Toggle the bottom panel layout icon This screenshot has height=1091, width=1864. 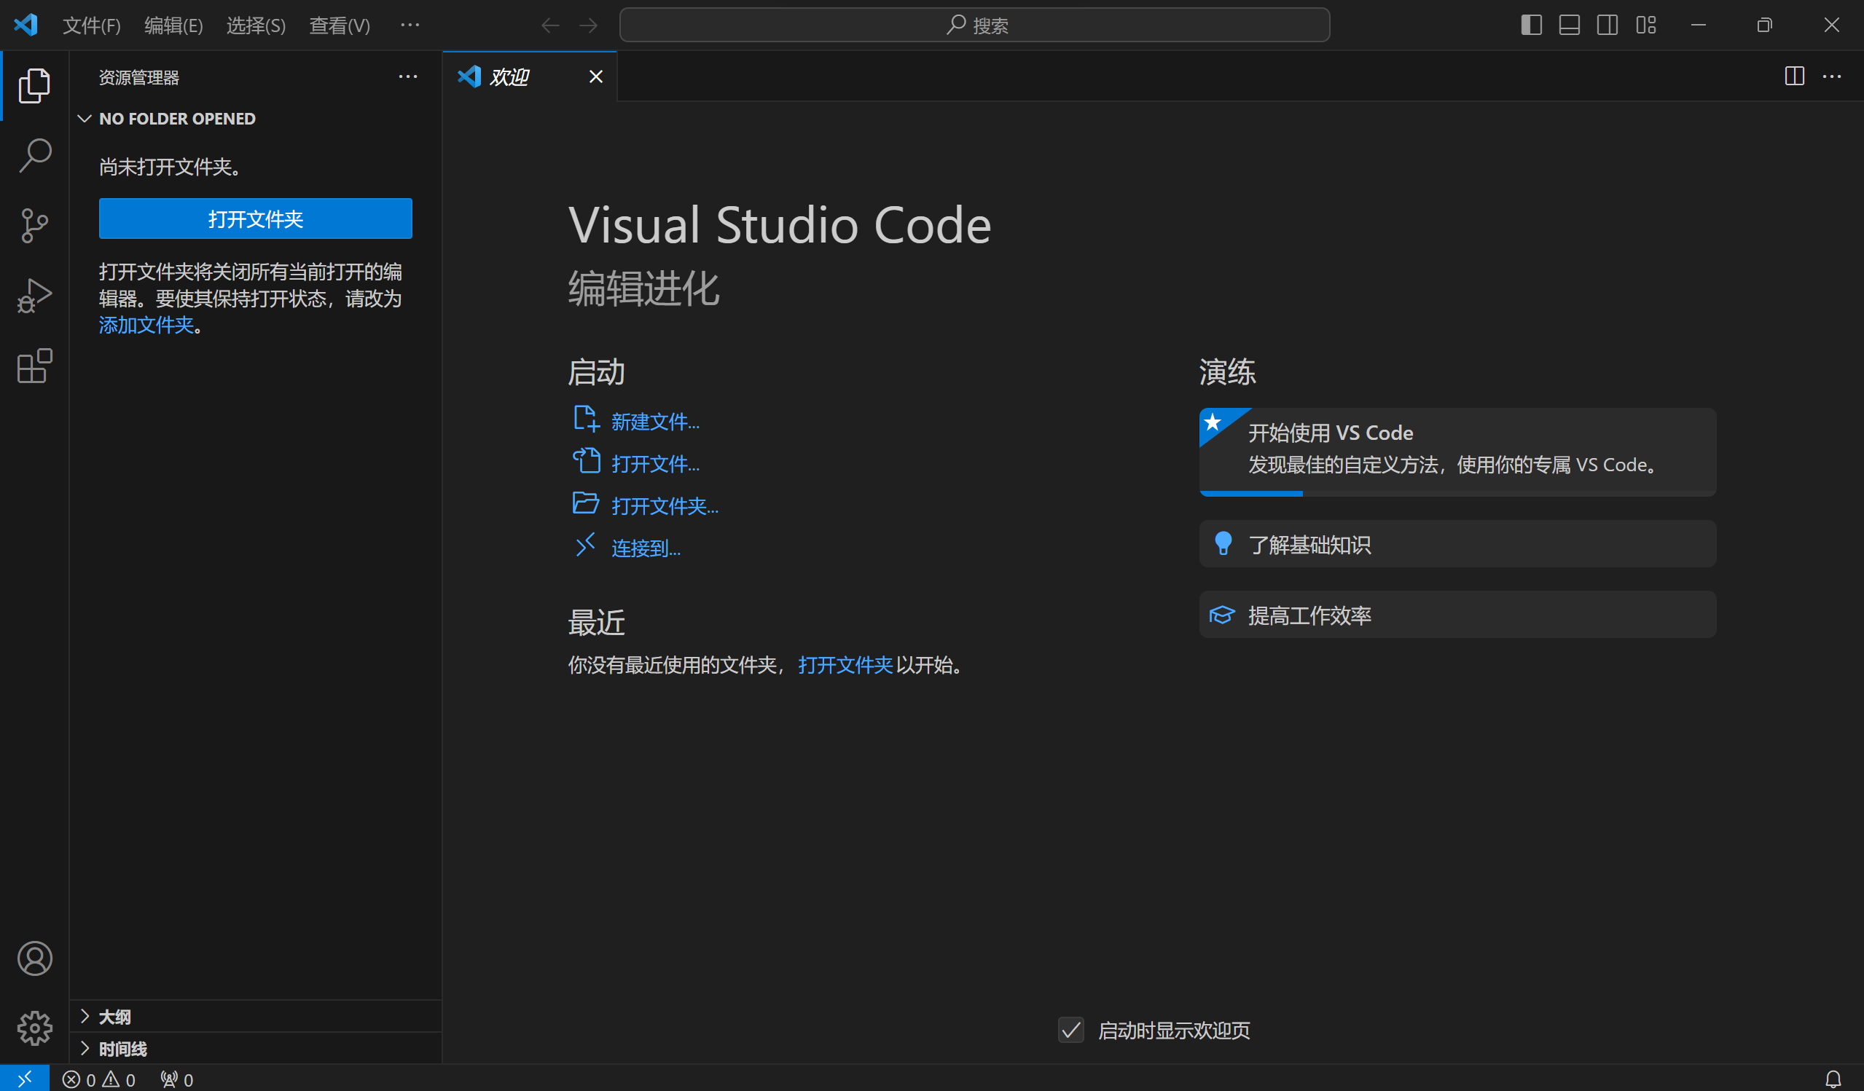1569,25
